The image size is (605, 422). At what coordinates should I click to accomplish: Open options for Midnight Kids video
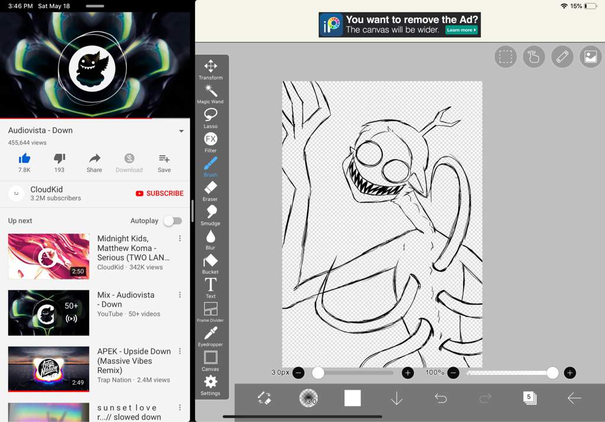click(180, 238)
